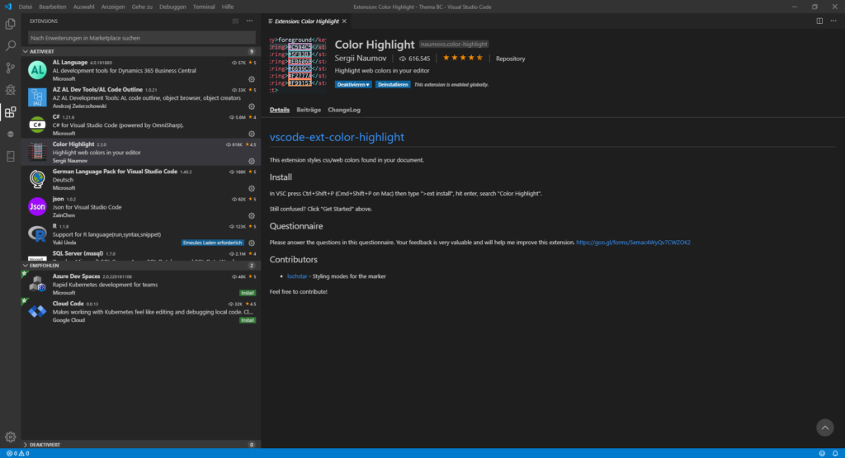Select SQL Server (mssql) extension entry
Image resolution: width=845 pixels, height=458 pixels.
tap(141, 254)
